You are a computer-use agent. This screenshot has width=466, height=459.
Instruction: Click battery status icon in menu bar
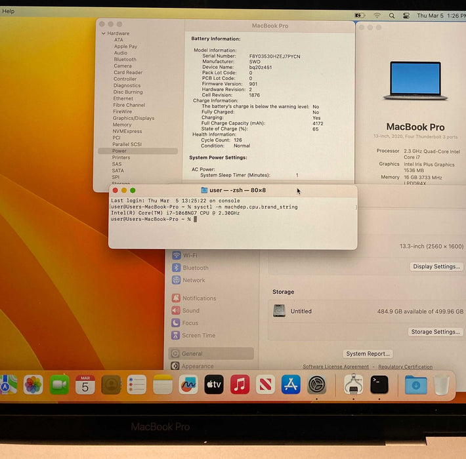[x=360, y=15]
